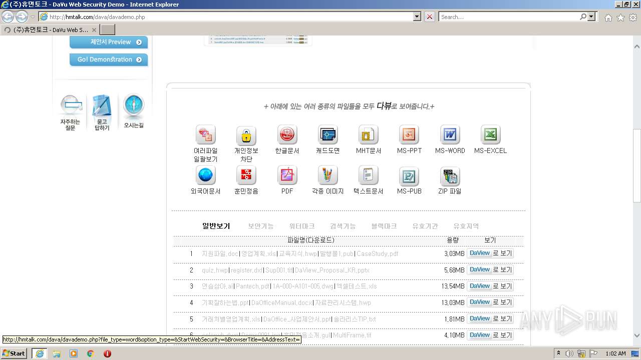This screenshot has height=360, width=641.
Task: Switch to the 유효기간 tab
Action: point(425,226)
